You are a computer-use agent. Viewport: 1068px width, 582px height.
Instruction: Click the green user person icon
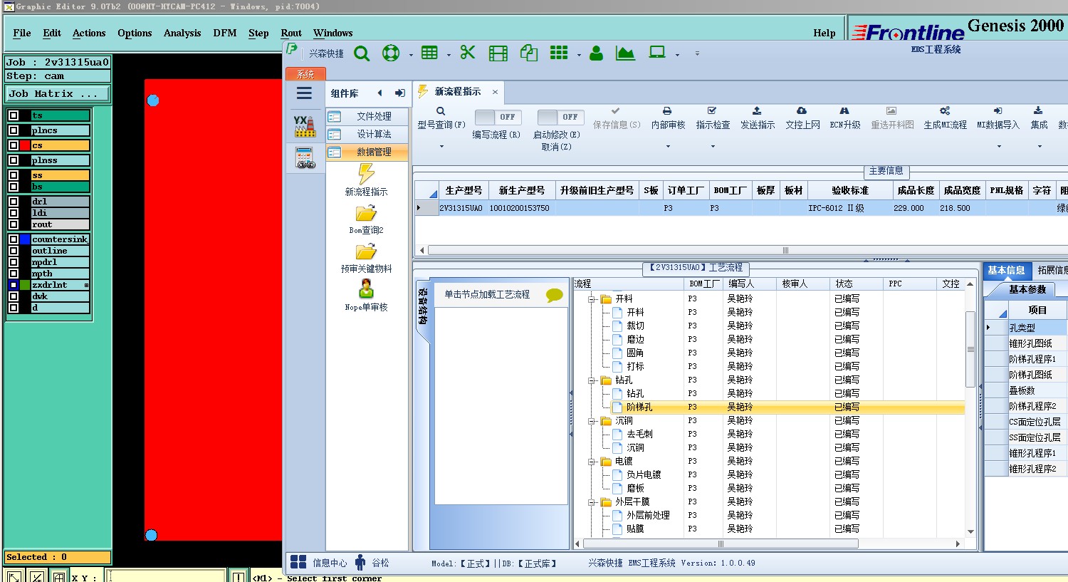coord(597,53)
